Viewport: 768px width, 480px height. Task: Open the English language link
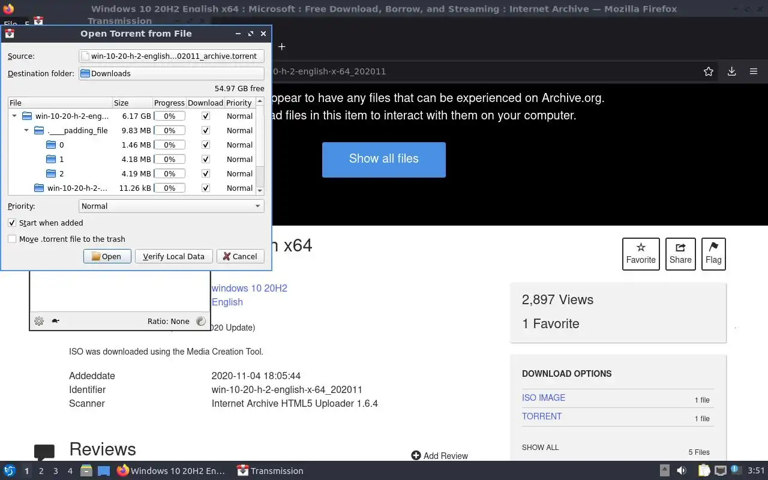click(x=227, y=302)
